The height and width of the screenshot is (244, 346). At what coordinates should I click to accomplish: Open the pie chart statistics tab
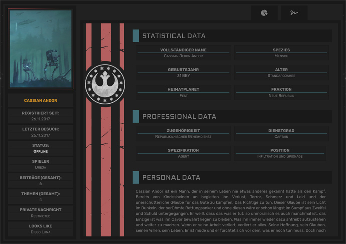click(x=264, y=13)
